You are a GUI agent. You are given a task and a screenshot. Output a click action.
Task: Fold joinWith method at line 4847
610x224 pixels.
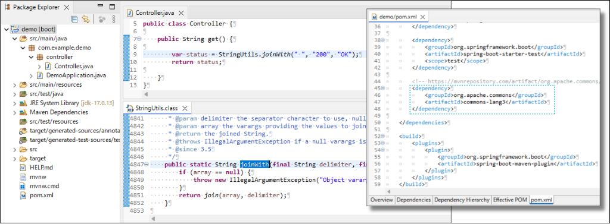coord(147,165)
